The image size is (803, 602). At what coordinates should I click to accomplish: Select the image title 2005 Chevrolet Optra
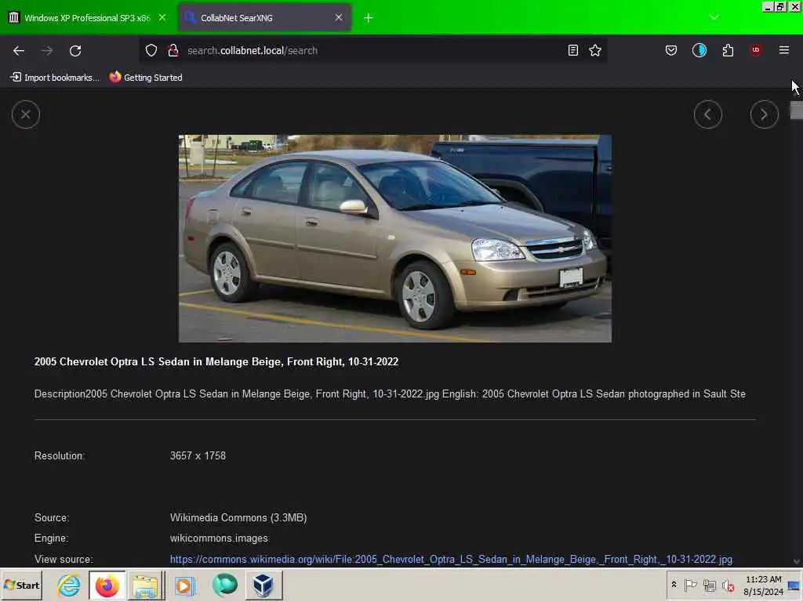(x=216, y=361)
